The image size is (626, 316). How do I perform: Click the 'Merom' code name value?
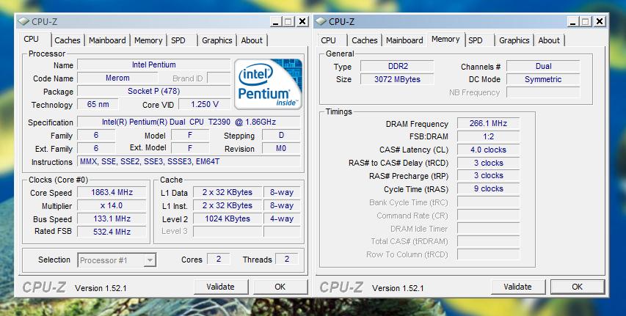(117, 78)
